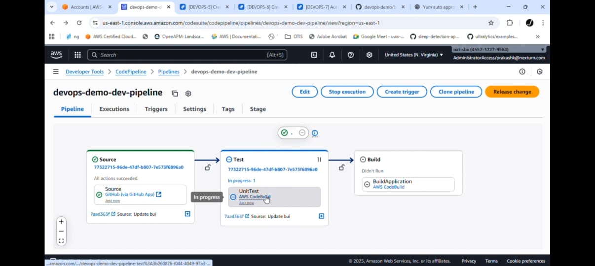Open BuildApplication AWS CodeBuild link
The height and width of the screenshot is (266, 595).
389,187
